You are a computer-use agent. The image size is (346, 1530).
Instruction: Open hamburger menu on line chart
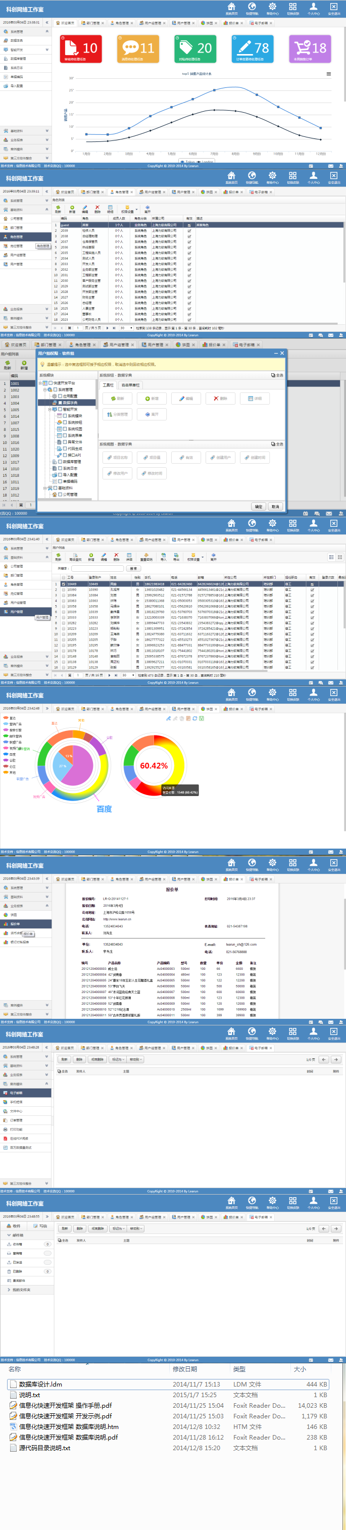click(329, 74)
